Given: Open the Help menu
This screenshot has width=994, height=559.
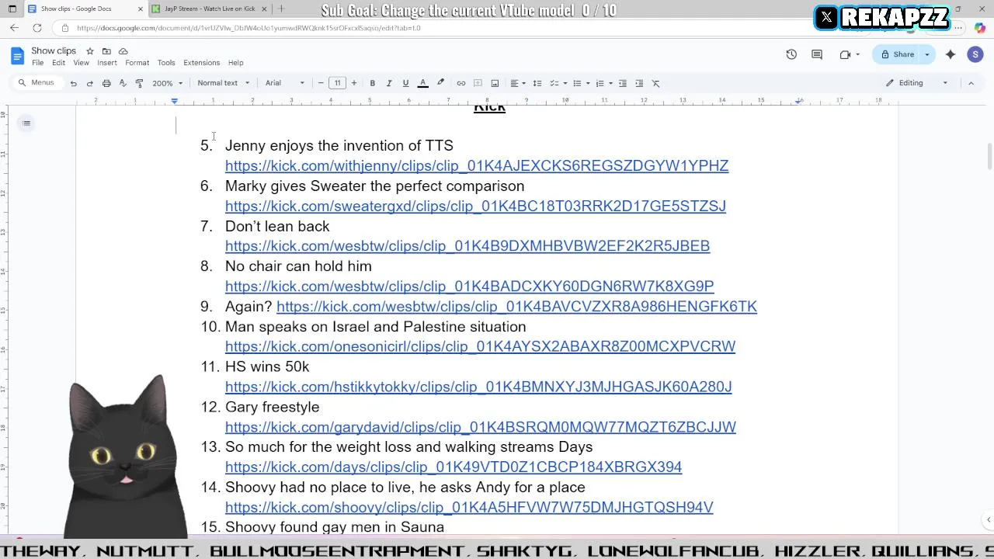Looking at the screenshot, I should click(235, 63).
